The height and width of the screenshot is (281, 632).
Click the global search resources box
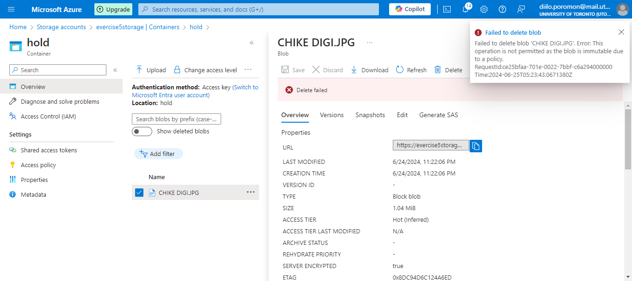tap(259, 9)
